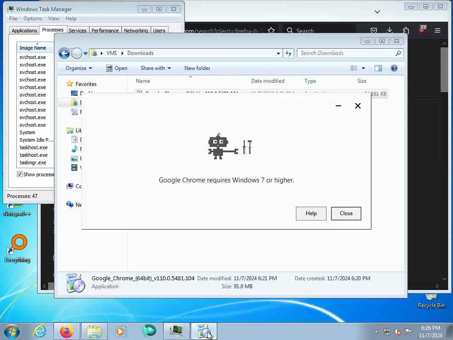
Task: Open the Everything desktop shortcut
Action: tap(17, 249)
